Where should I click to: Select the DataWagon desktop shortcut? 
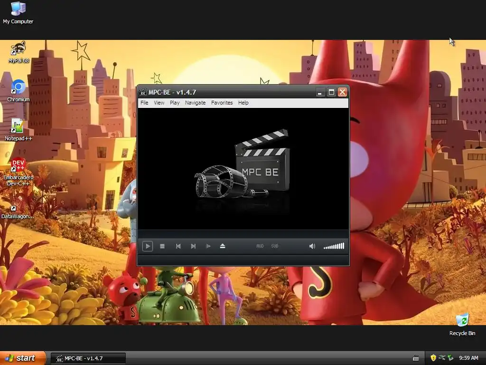click(18, 211)
